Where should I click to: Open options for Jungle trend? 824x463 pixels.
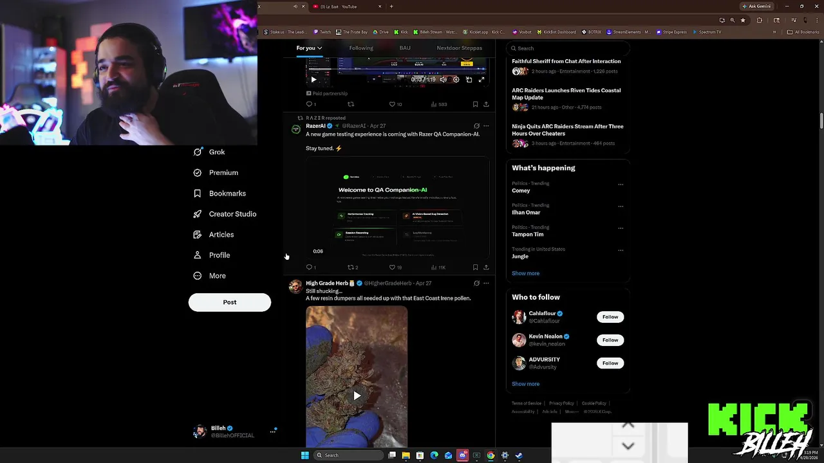[x=621, y=250]
